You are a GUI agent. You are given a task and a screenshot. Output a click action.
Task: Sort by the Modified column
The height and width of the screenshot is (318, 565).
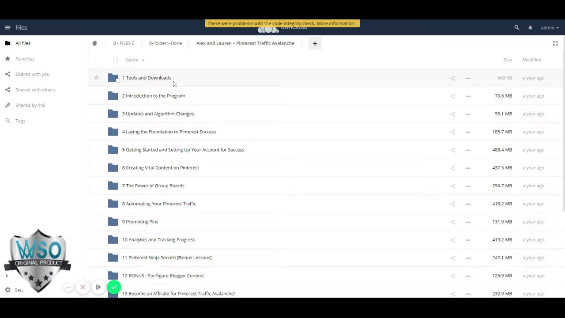pos(531,60)
